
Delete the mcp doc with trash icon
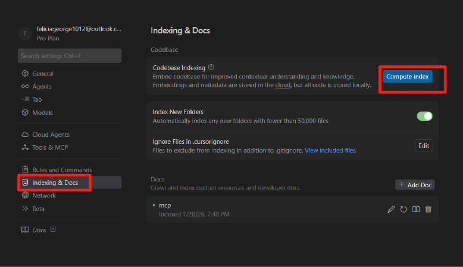tap(428, 209)
